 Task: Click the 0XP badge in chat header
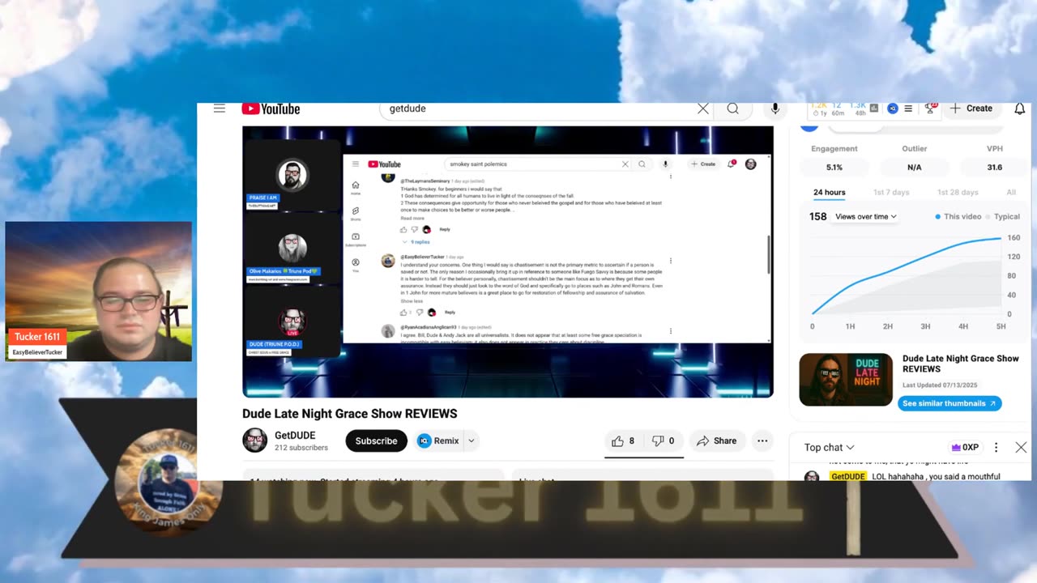click(x=965, y=447)
